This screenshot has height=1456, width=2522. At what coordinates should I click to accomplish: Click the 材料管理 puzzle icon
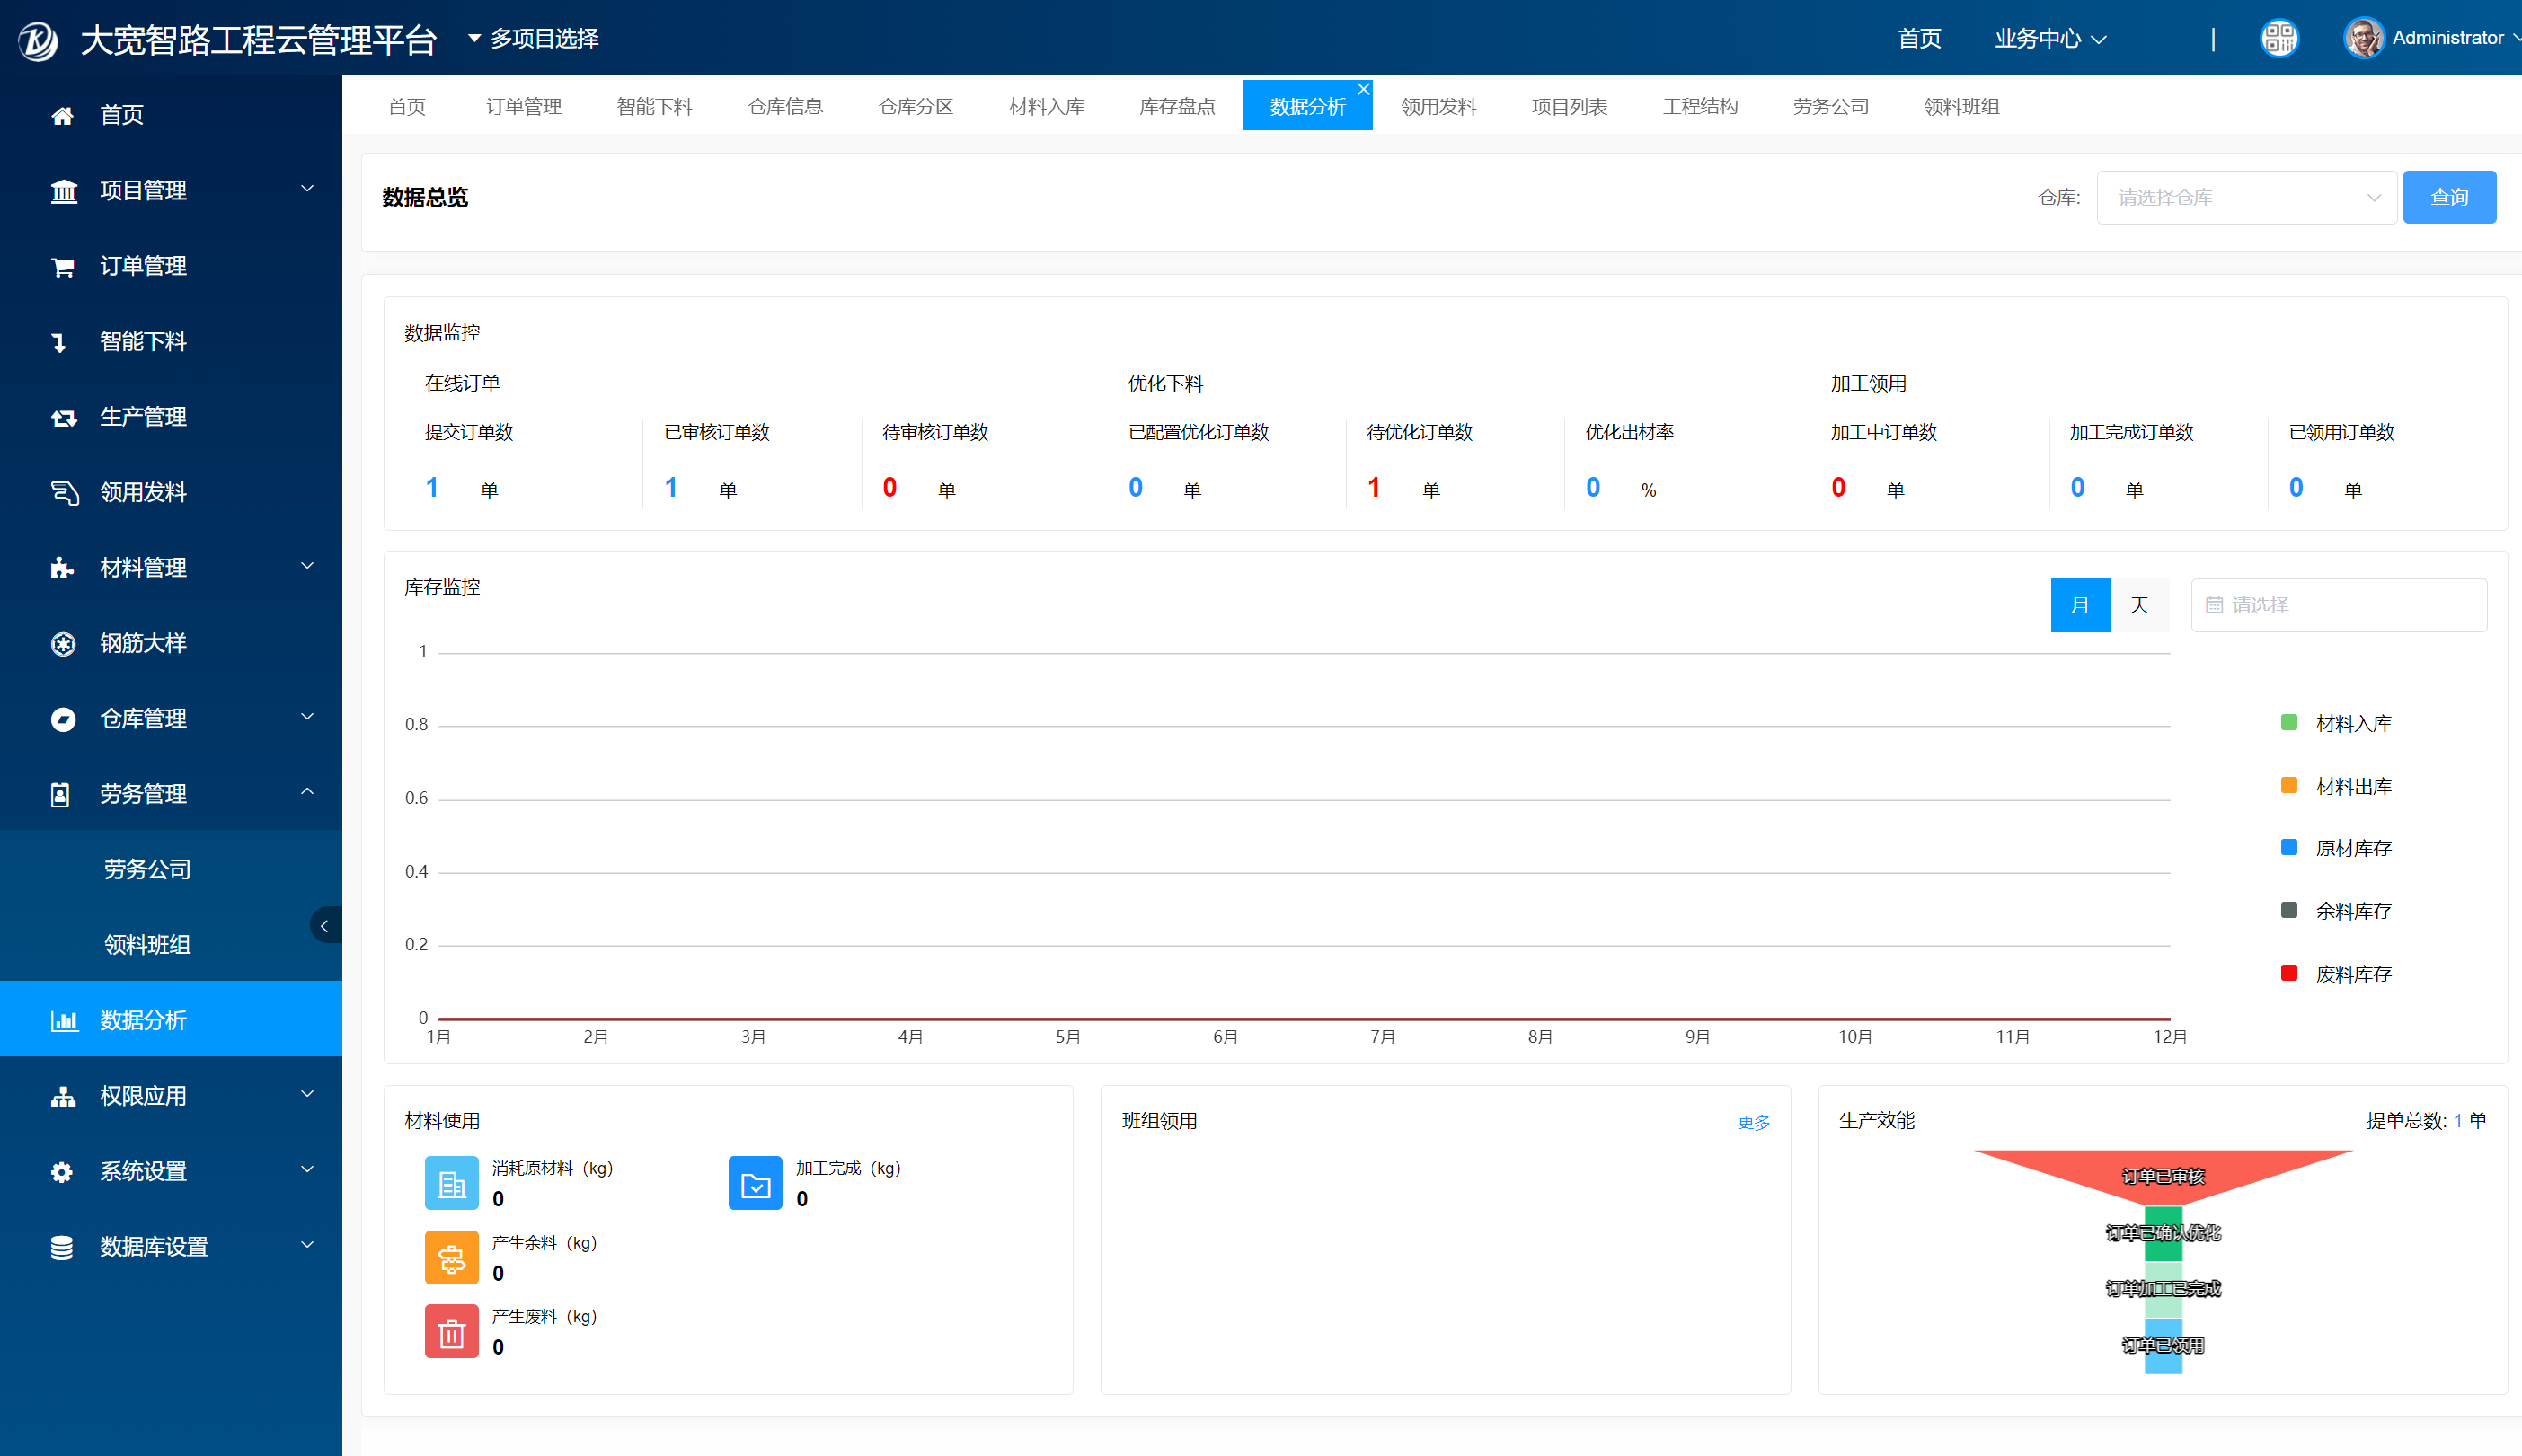(62, 568)
